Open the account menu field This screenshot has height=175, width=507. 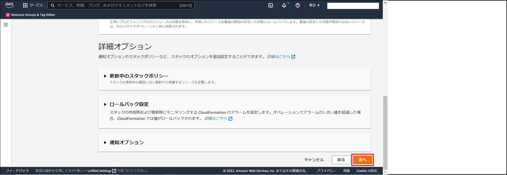click(x=353, y=6)
